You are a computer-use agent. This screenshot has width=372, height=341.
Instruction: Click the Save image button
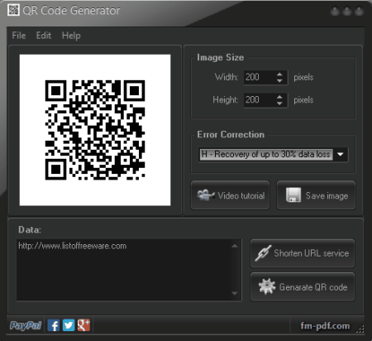[316, 195]
